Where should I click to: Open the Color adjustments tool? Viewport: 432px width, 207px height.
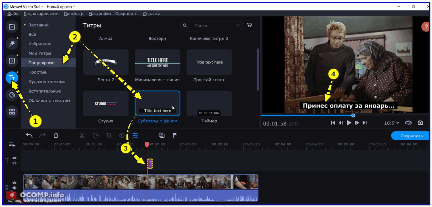(122, 135)
